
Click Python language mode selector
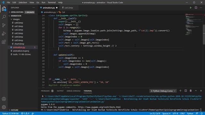pyautogui.click(x=190, y=113)
